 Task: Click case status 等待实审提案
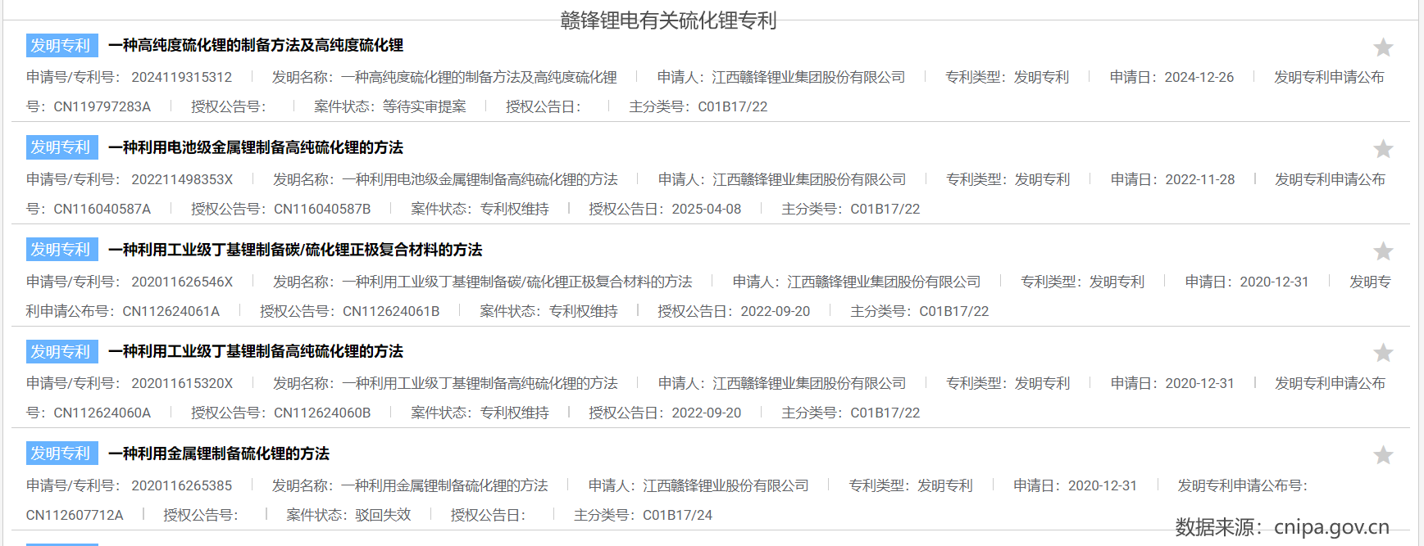pos(425,106)
